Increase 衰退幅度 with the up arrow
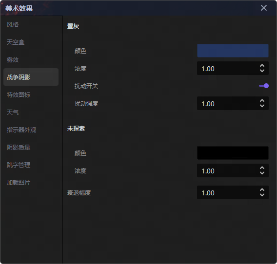The image size is (277, 264). (x=262, y=190)
